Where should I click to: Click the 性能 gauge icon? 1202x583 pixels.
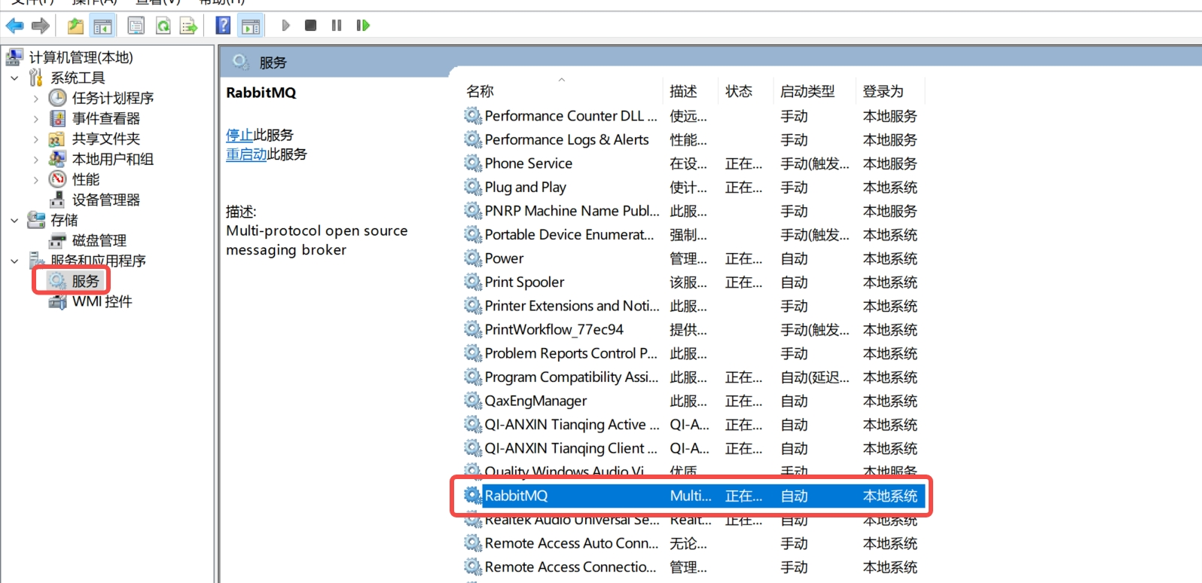click(57, 179)
